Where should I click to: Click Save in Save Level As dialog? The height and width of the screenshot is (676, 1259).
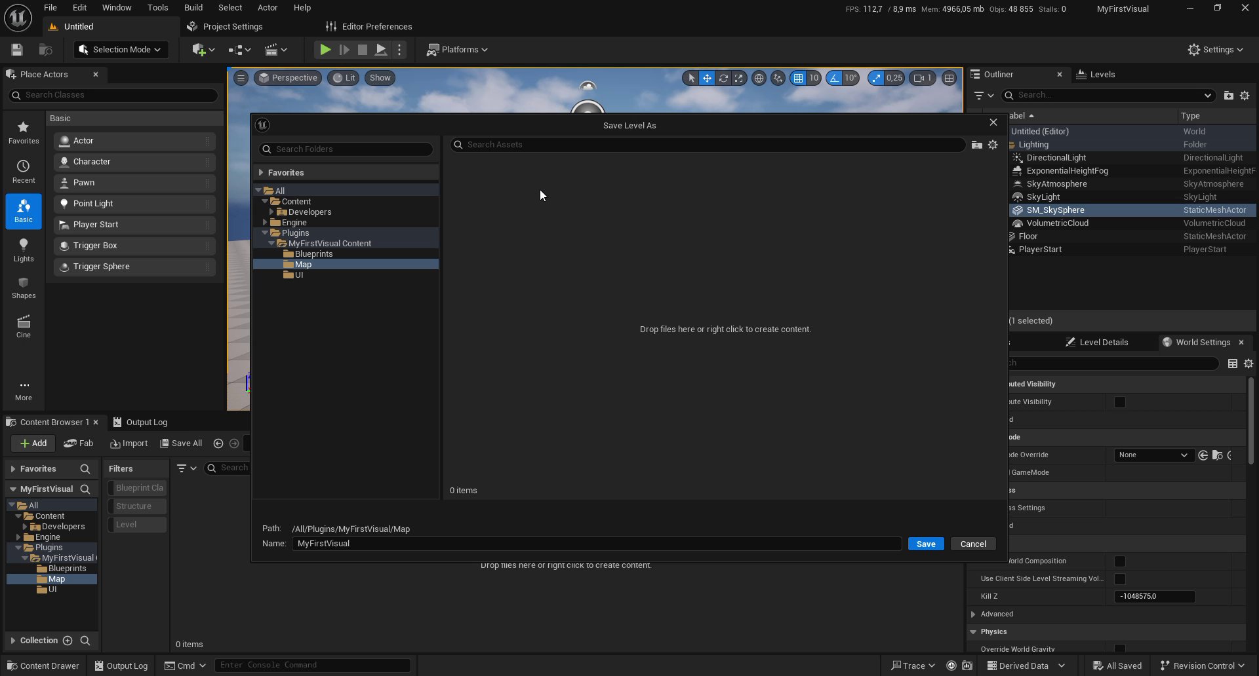(x=926, y=544)
